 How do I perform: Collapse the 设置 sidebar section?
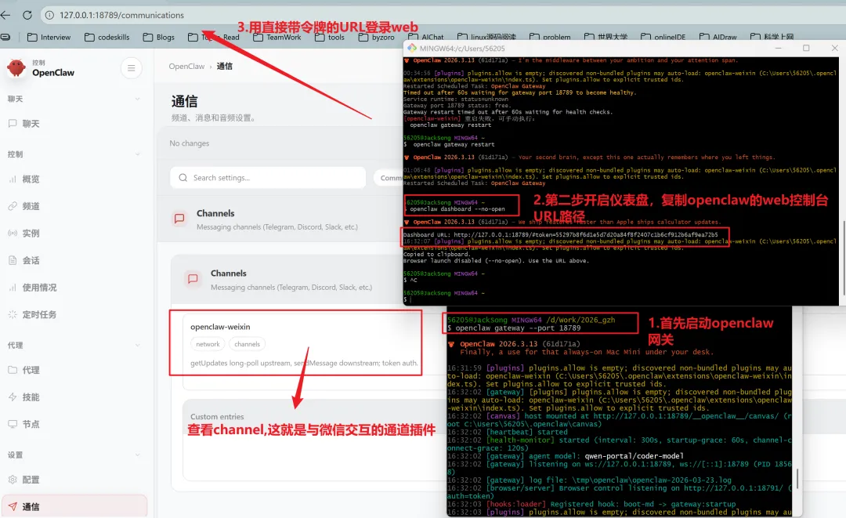pyautogui.click(x=138, y=455)
